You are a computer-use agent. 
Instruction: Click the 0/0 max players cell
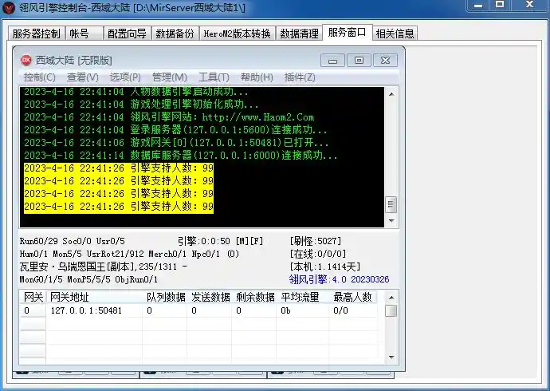[x=353, y=310]
